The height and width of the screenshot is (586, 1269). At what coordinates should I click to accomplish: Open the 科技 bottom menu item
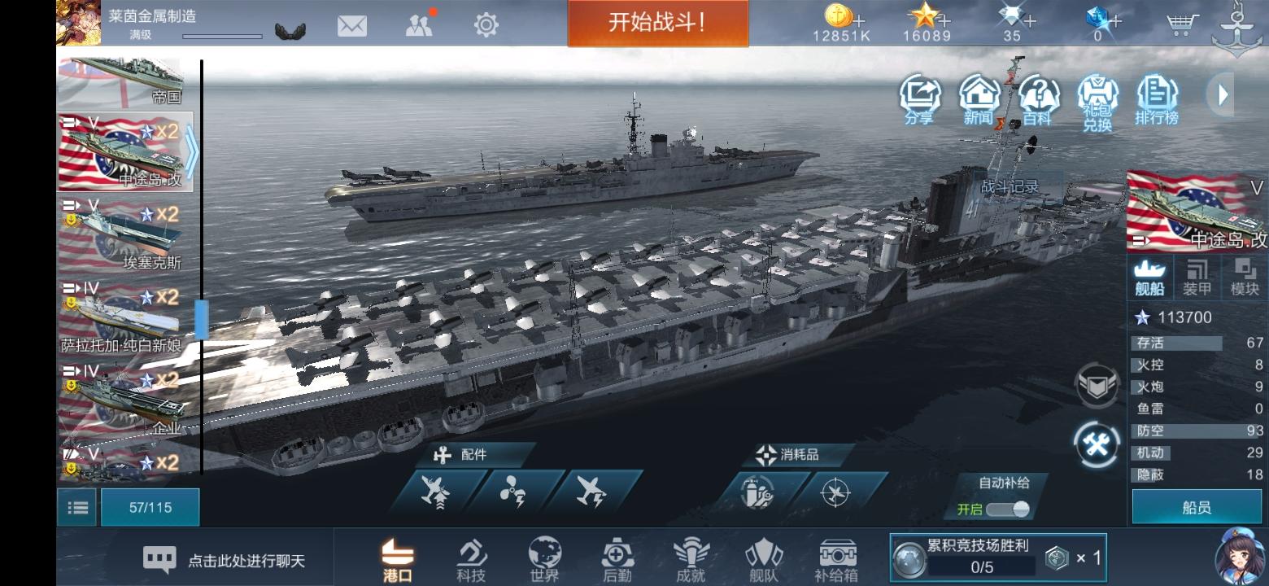pos(471,561)
